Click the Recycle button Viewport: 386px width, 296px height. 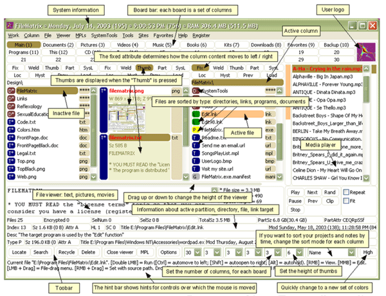tap(67, 252)
